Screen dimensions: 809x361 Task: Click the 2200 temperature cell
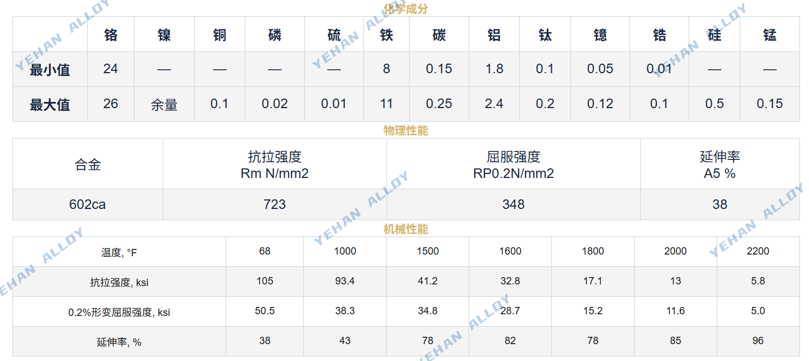758,251
